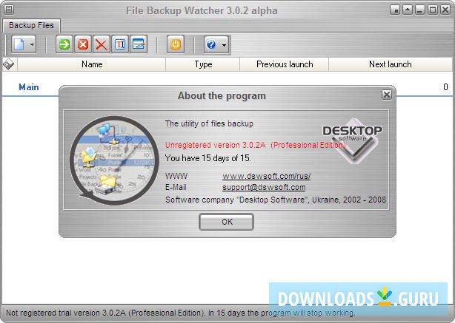This screenshot has width=455, height=323.
Task: Sort by the Name column header
Action: point(92,64)
